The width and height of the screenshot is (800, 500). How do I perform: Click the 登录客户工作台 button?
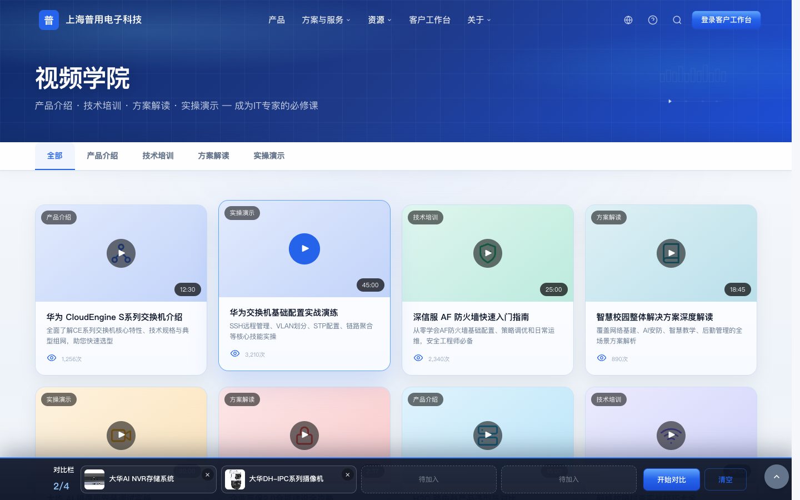click(726, 20)
